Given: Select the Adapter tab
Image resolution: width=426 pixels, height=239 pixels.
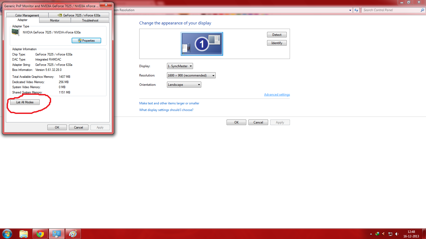Looking at the screenshot, I should tap(23, 20).
